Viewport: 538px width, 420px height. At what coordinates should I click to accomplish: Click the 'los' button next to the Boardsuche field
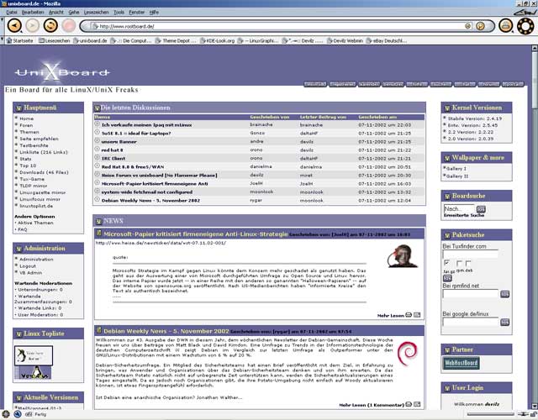[x=481, y=209]
